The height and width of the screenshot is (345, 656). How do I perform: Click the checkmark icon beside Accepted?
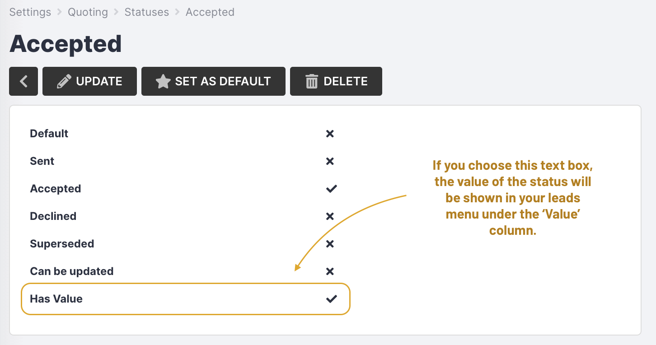coord(331,188)
